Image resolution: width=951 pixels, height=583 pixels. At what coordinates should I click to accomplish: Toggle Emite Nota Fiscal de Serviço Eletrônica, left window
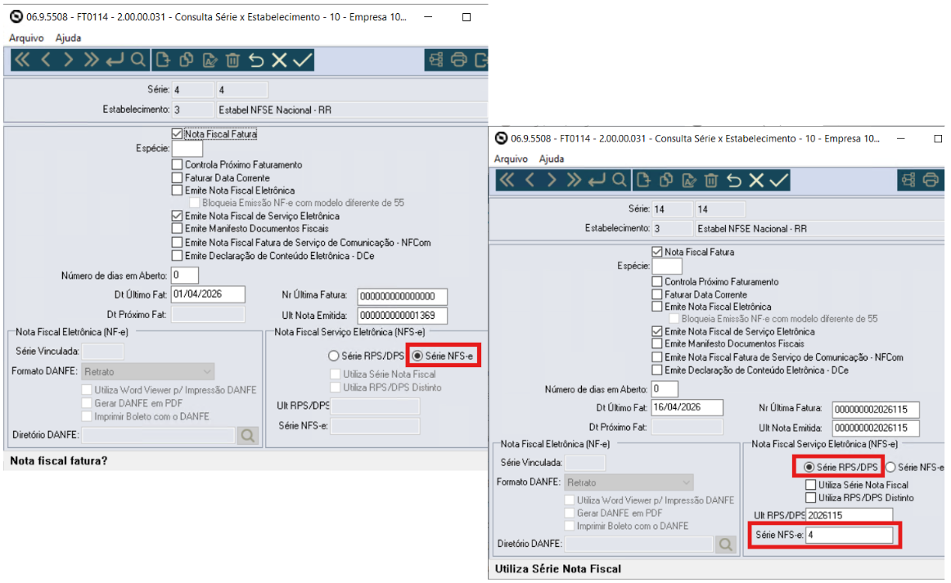tap(177, 216)
